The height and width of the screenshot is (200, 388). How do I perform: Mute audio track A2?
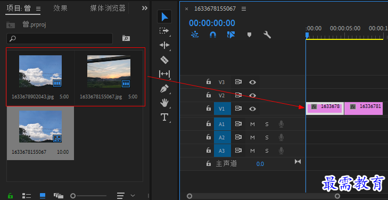click(x=252, y=137)
